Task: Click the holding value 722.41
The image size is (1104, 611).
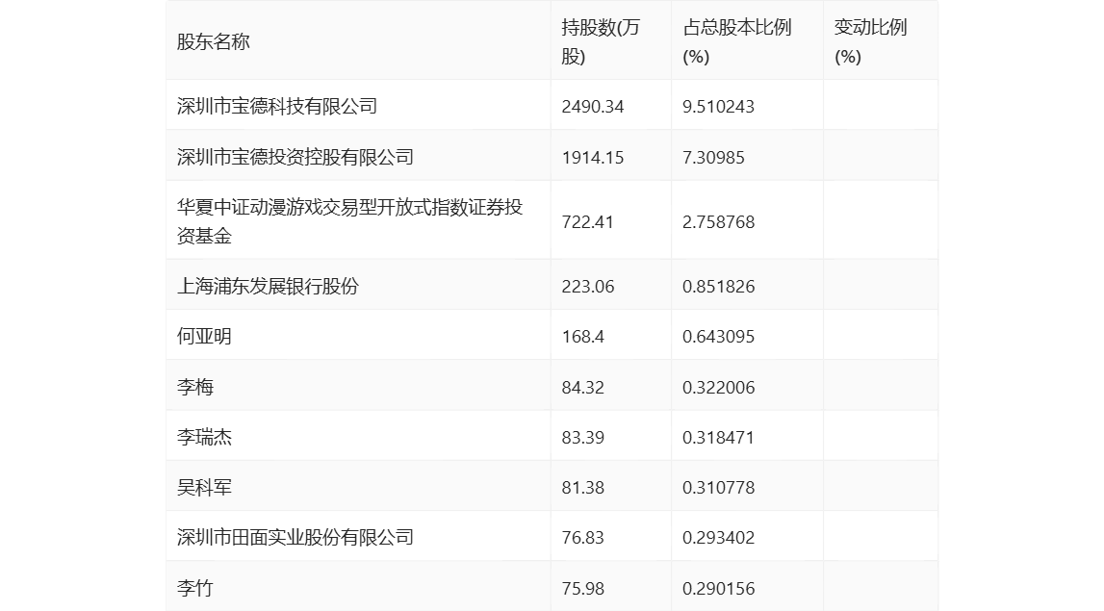Action: pos(588,221)
